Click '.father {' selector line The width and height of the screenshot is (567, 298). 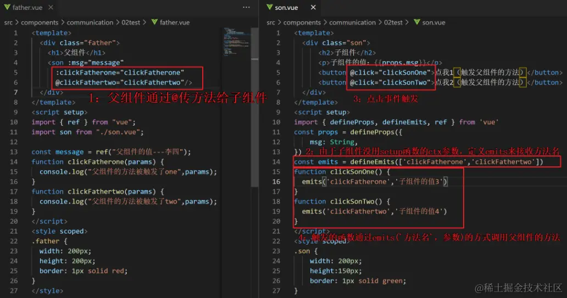(49, 241)
